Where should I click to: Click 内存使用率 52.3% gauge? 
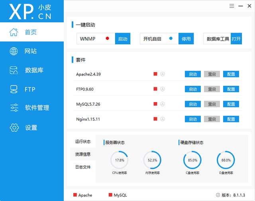(152, 160)
